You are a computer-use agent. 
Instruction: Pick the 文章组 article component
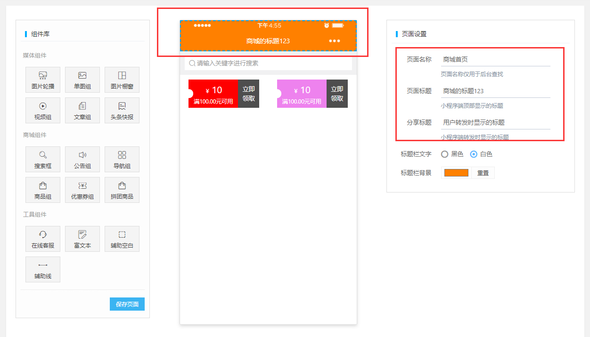coord(82,110)
